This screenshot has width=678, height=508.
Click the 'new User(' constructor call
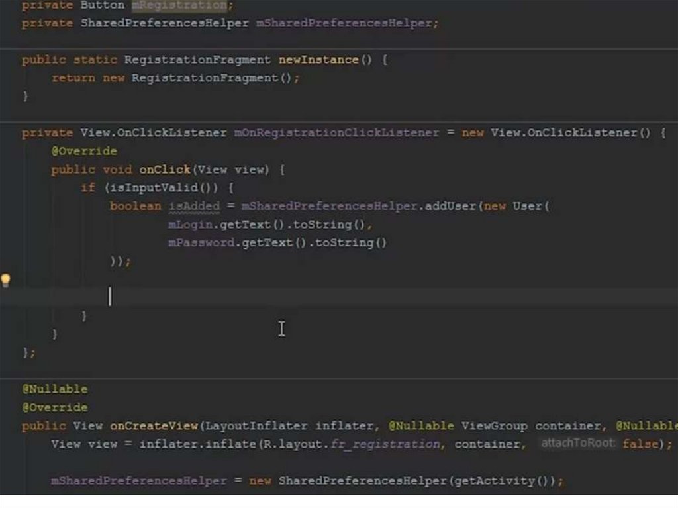tap(516, 206)
